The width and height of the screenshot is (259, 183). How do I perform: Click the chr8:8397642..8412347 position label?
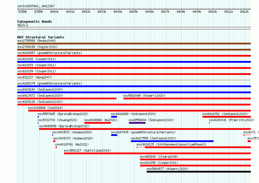(36, 6)
